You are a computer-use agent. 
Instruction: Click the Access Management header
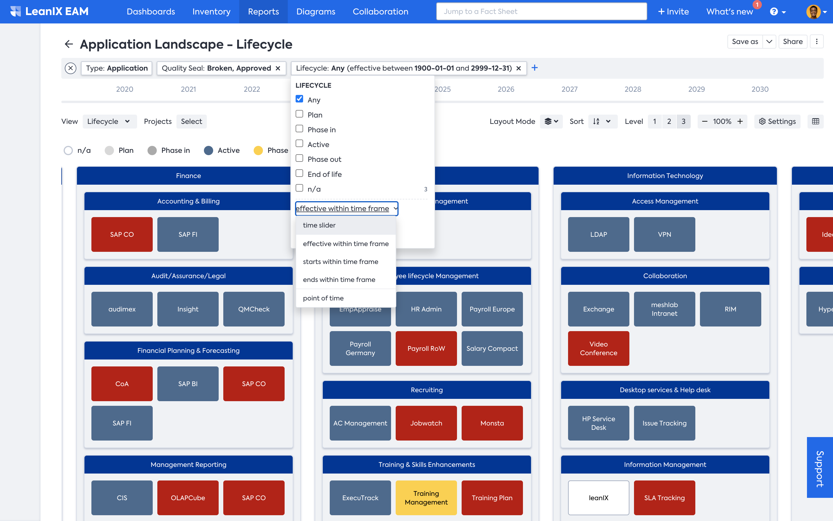(665, 201)
